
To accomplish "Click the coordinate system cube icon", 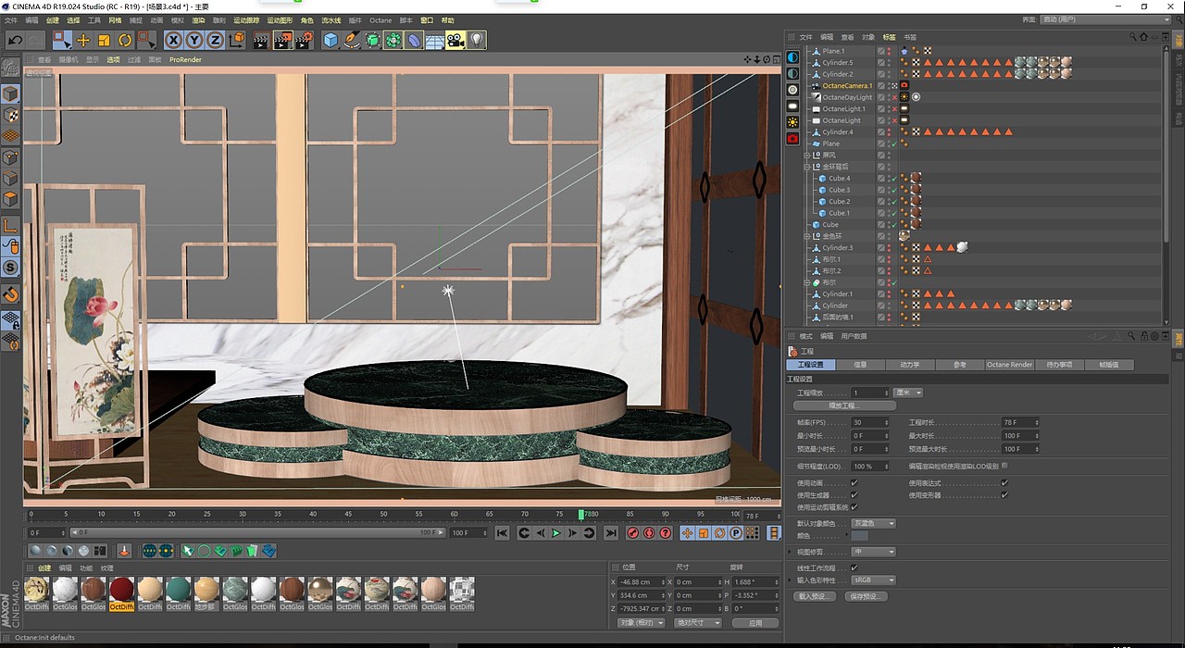I will pos(237,40).
